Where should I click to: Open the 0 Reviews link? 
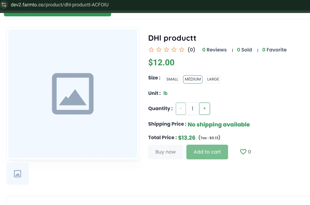pyautogui.click(x=214, y=50)
